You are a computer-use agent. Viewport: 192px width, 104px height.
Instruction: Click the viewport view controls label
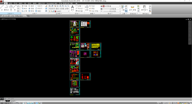point(8,19)
